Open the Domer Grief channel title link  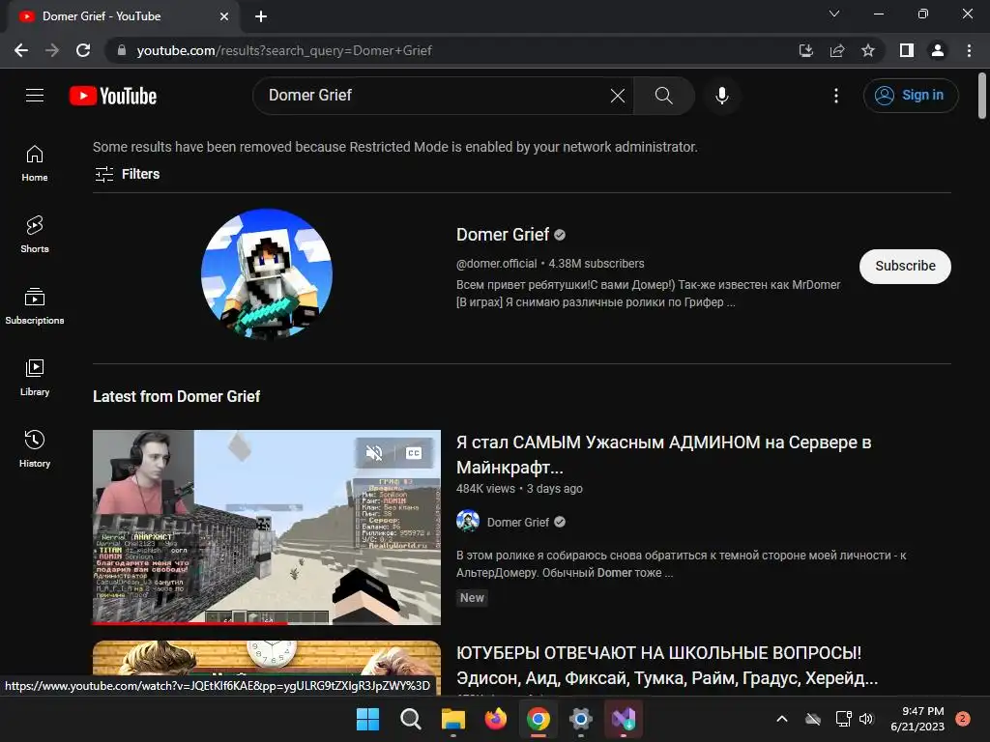tap(503, 235)
